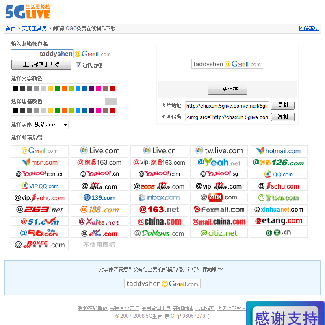Choose the mail.china.com suffix logo

(x=219, y=221)
